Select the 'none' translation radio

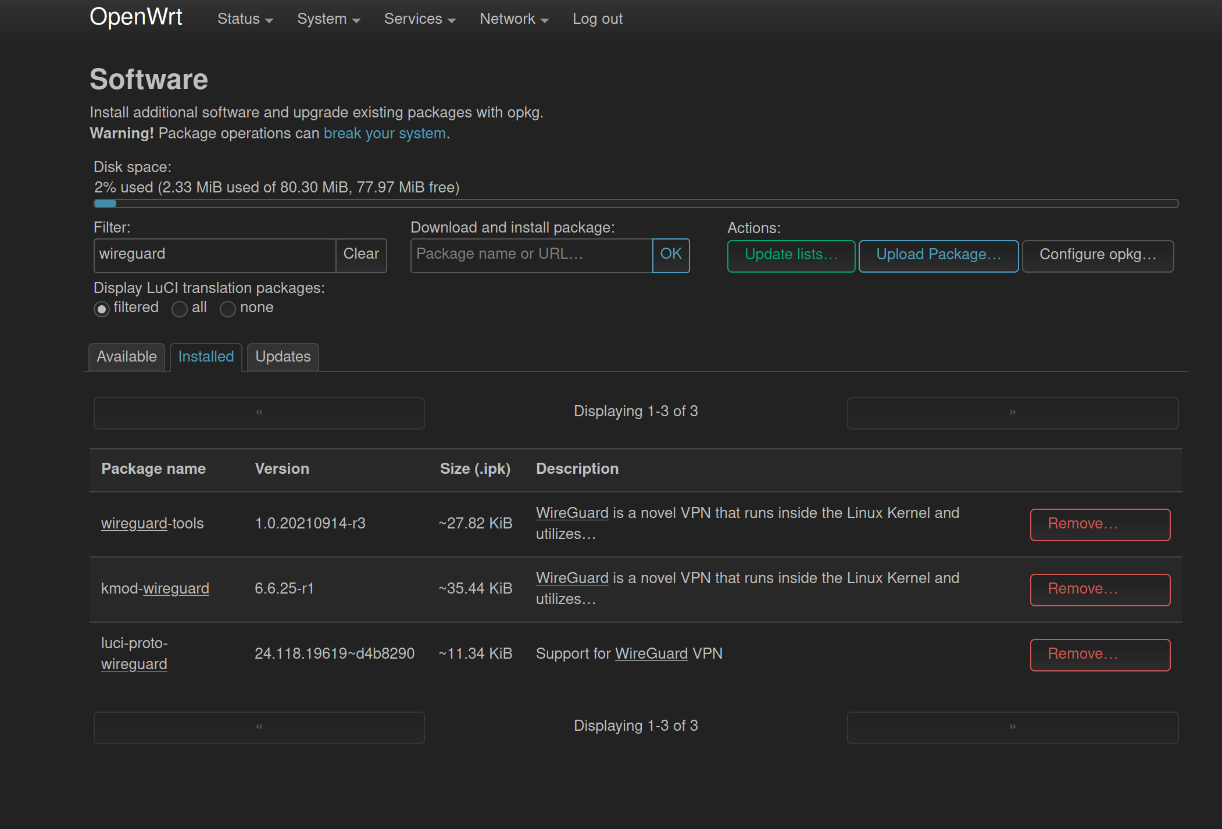click(x=228, y=309)
